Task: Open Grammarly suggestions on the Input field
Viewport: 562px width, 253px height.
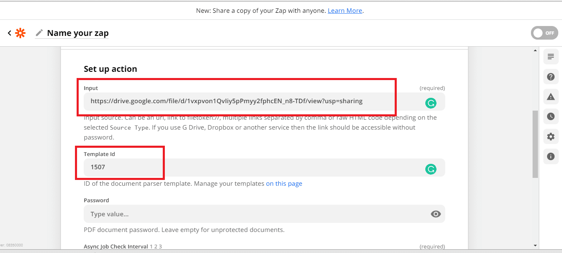Action: click(431, 103)
